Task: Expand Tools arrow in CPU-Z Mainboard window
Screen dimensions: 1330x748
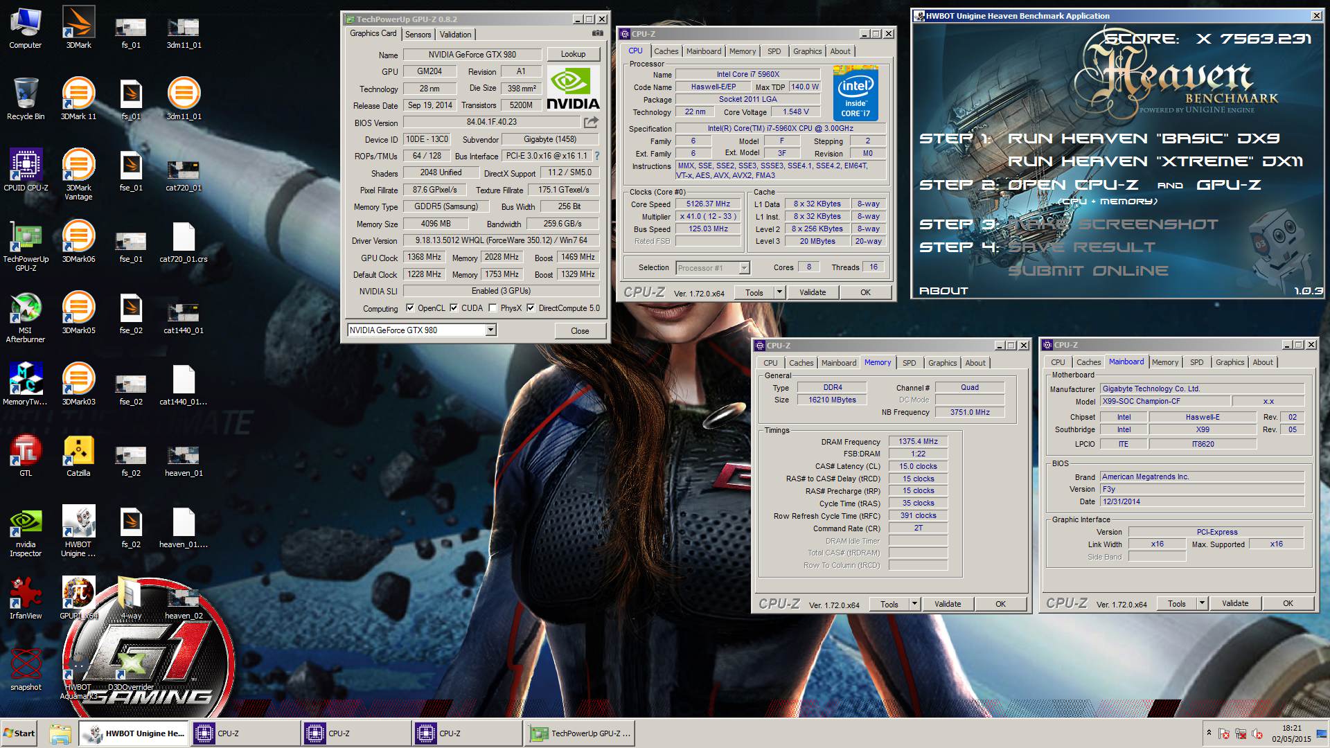Action: pos(1202,603)
